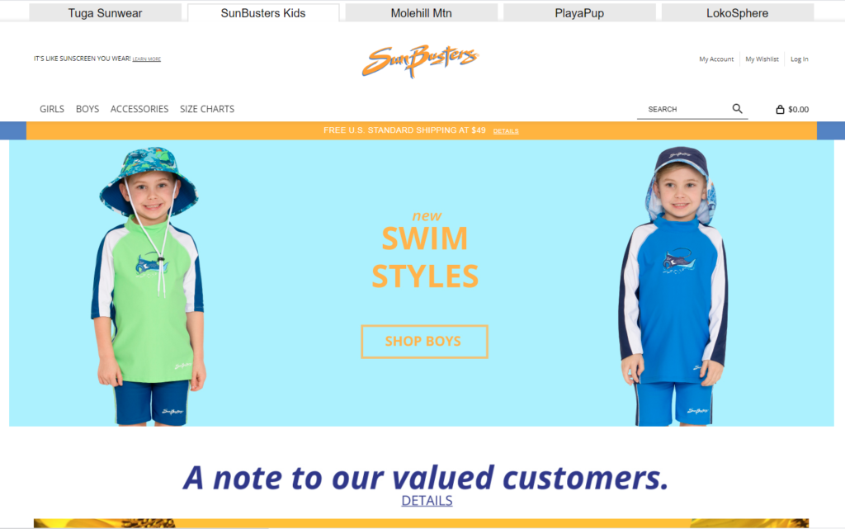The height and width of the screenshot is (529, 845).
Task: Click the Log In link
Action: click(x=799, y=59)
